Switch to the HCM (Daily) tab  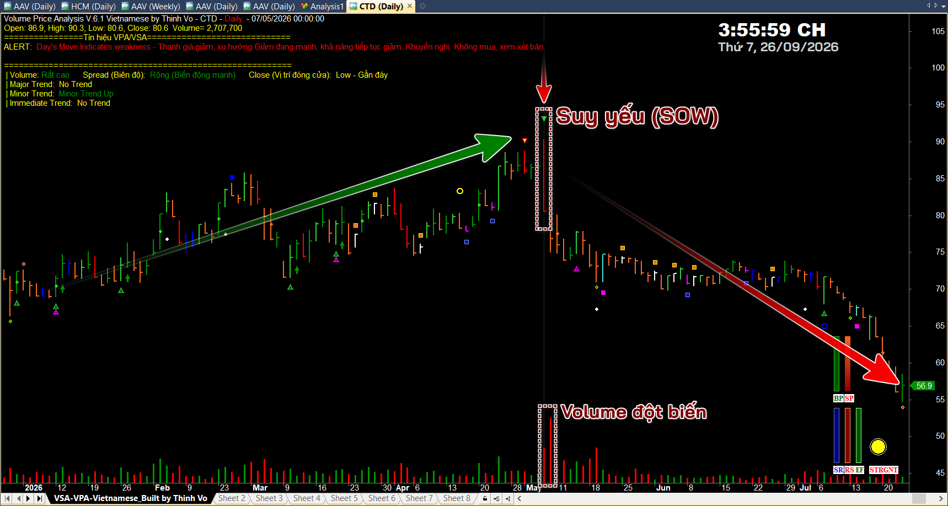(88, 6)
